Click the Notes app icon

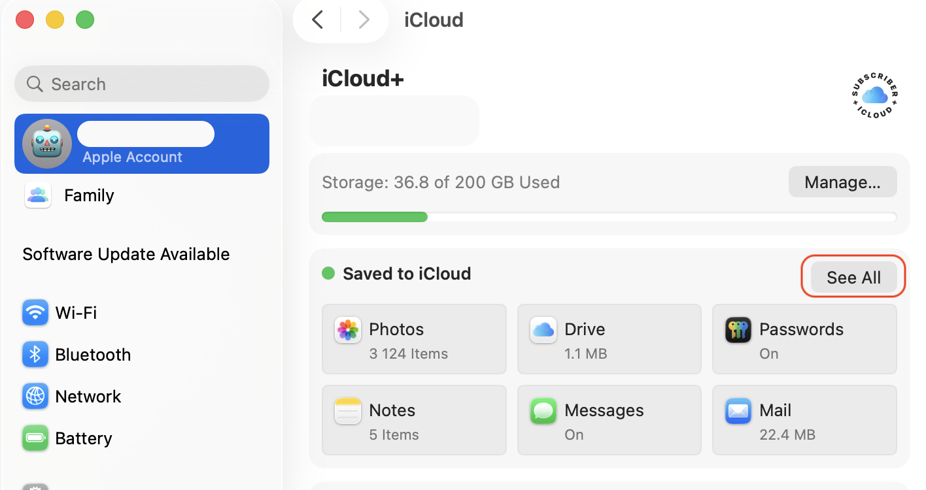click(348, 411)
